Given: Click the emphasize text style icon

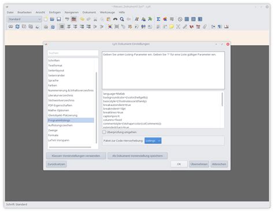Looking at the screenshot, I should 136,19.
